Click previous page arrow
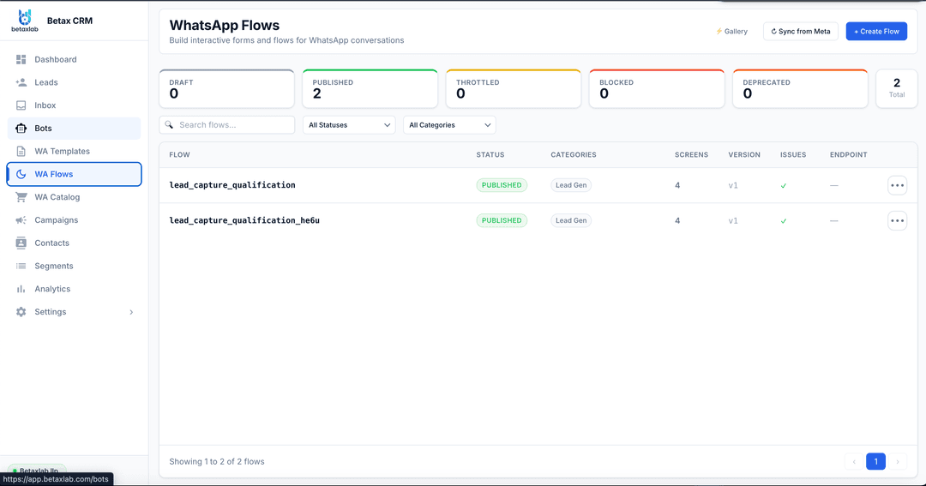This screenshot has height=486, width=926. pos(854,461)
